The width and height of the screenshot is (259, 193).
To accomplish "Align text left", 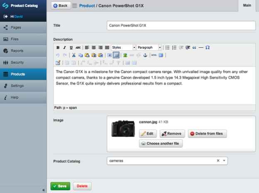I will (87, 47).
